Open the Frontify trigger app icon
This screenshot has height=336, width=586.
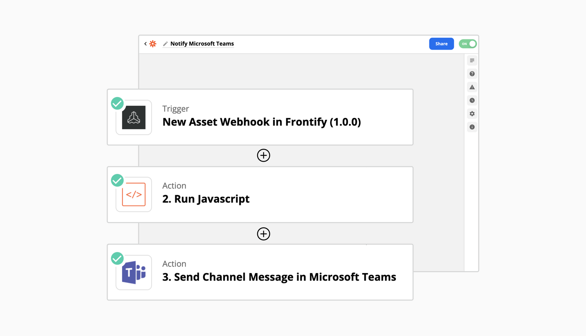click(x=134, y=117)
